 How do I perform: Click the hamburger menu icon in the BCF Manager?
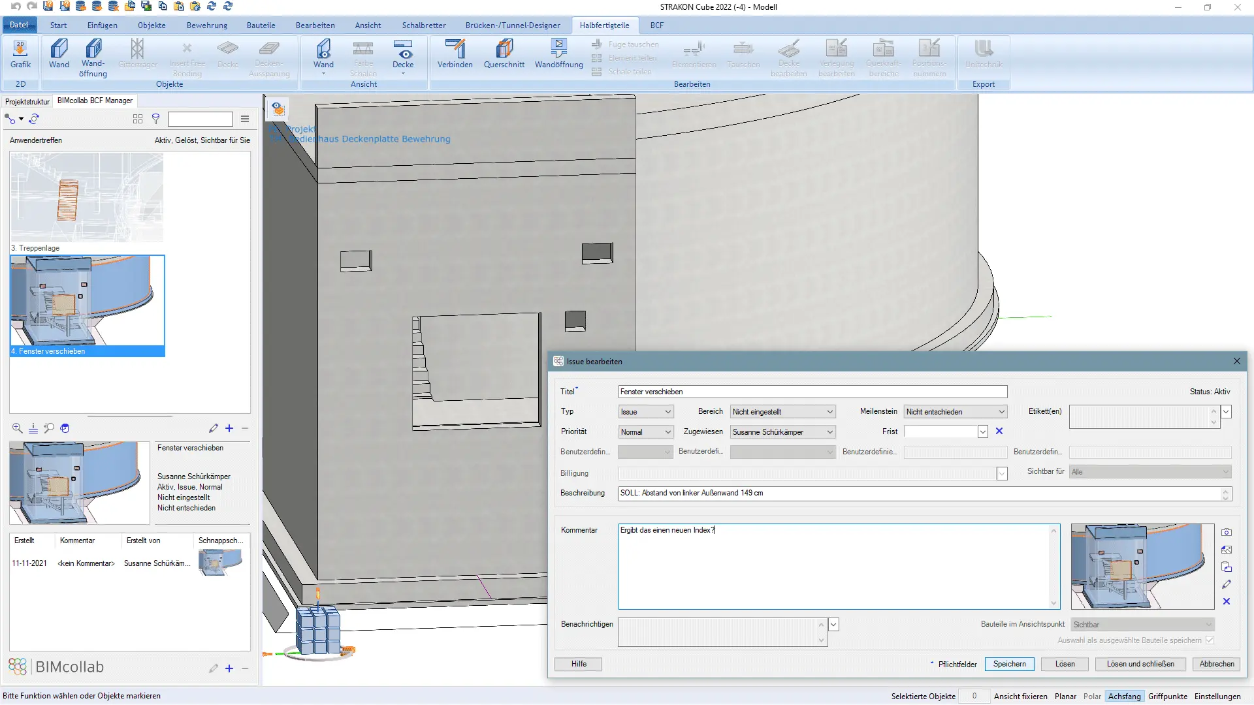point(245,119)
